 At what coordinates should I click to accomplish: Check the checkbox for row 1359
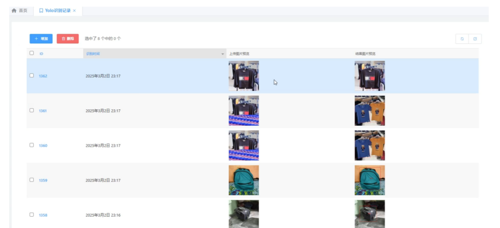pos(32,179)
